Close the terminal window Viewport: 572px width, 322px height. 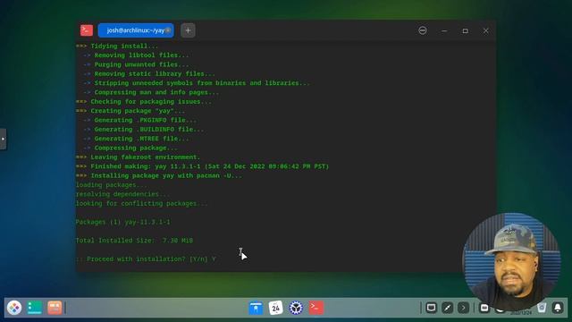click(486, 31)
